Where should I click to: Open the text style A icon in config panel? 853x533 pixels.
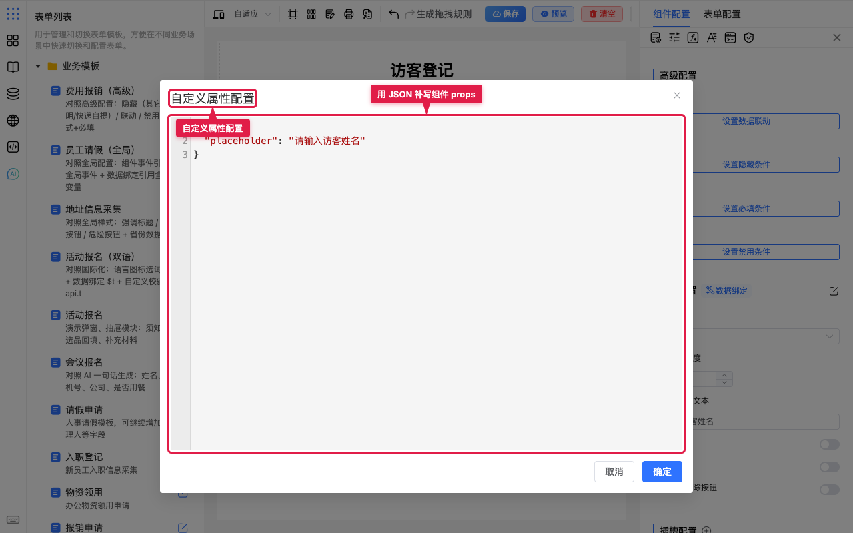click(712, 37)
